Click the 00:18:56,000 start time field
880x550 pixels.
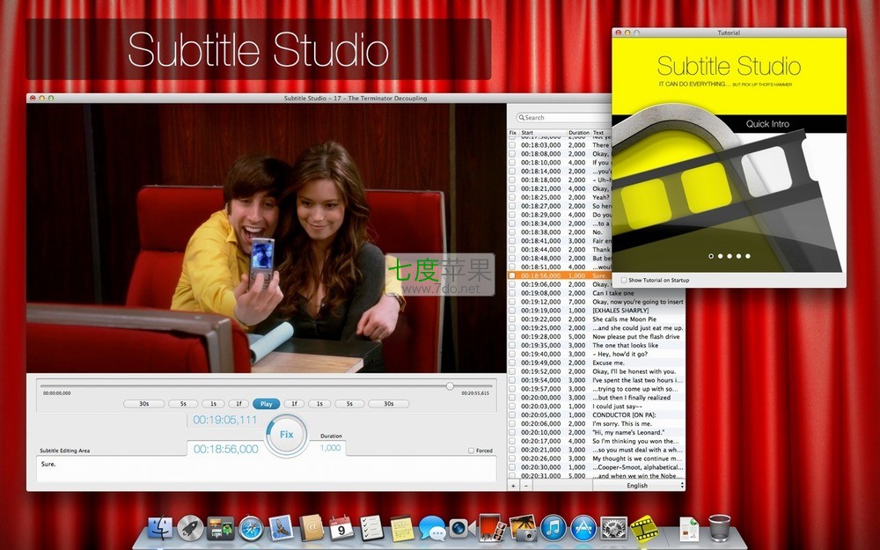click(x=225, y=449)
